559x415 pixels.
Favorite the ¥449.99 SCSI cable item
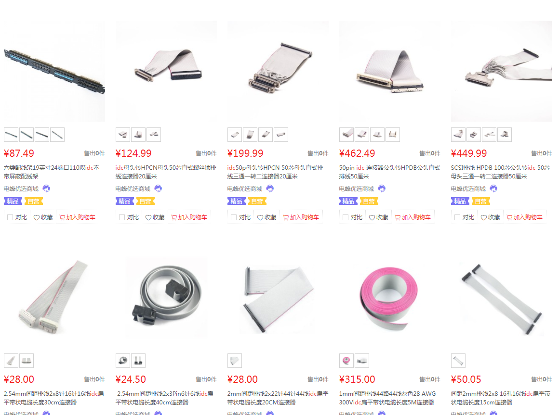click(x=491, y=217)
